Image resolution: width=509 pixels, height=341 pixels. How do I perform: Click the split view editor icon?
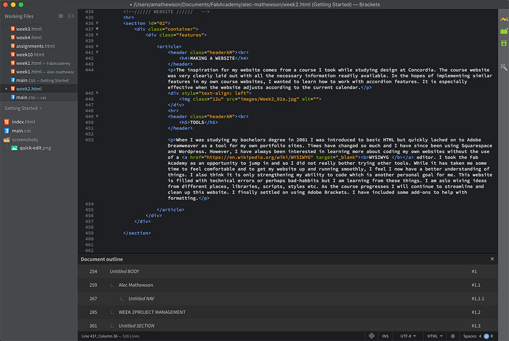(71, 16)
